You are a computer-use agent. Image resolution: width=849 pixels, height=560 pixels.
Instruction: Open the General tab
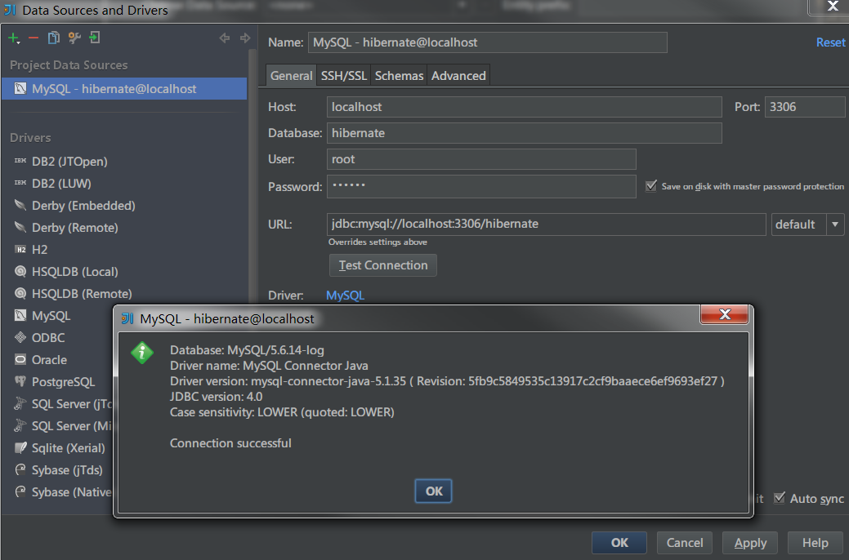coord(291,76)
